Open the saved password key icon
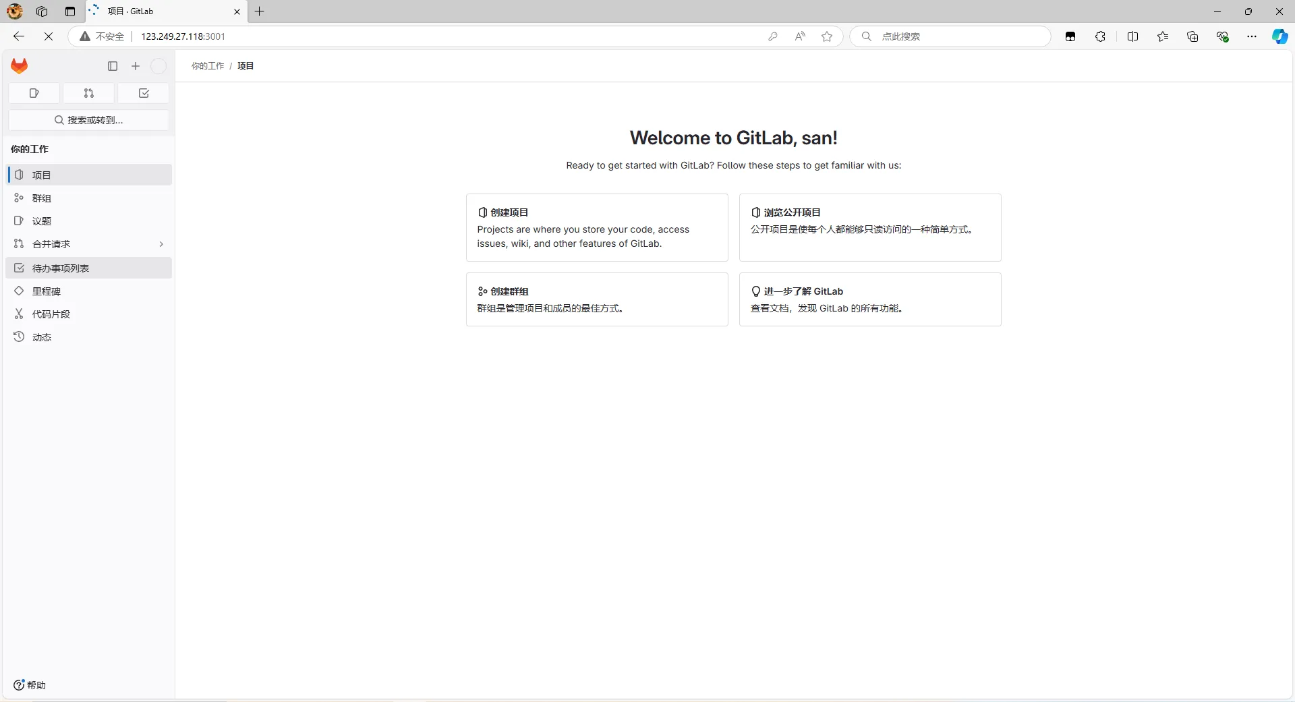This screenshot has width=1295, height=702. click(x=773, y=36)
